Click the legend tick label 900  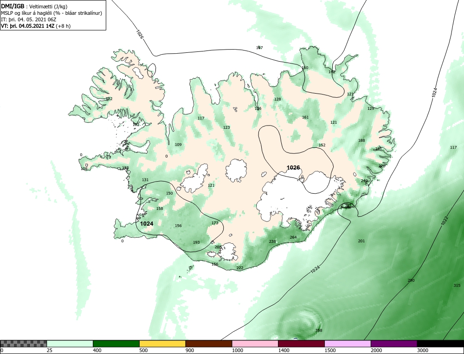pos(190,350)
